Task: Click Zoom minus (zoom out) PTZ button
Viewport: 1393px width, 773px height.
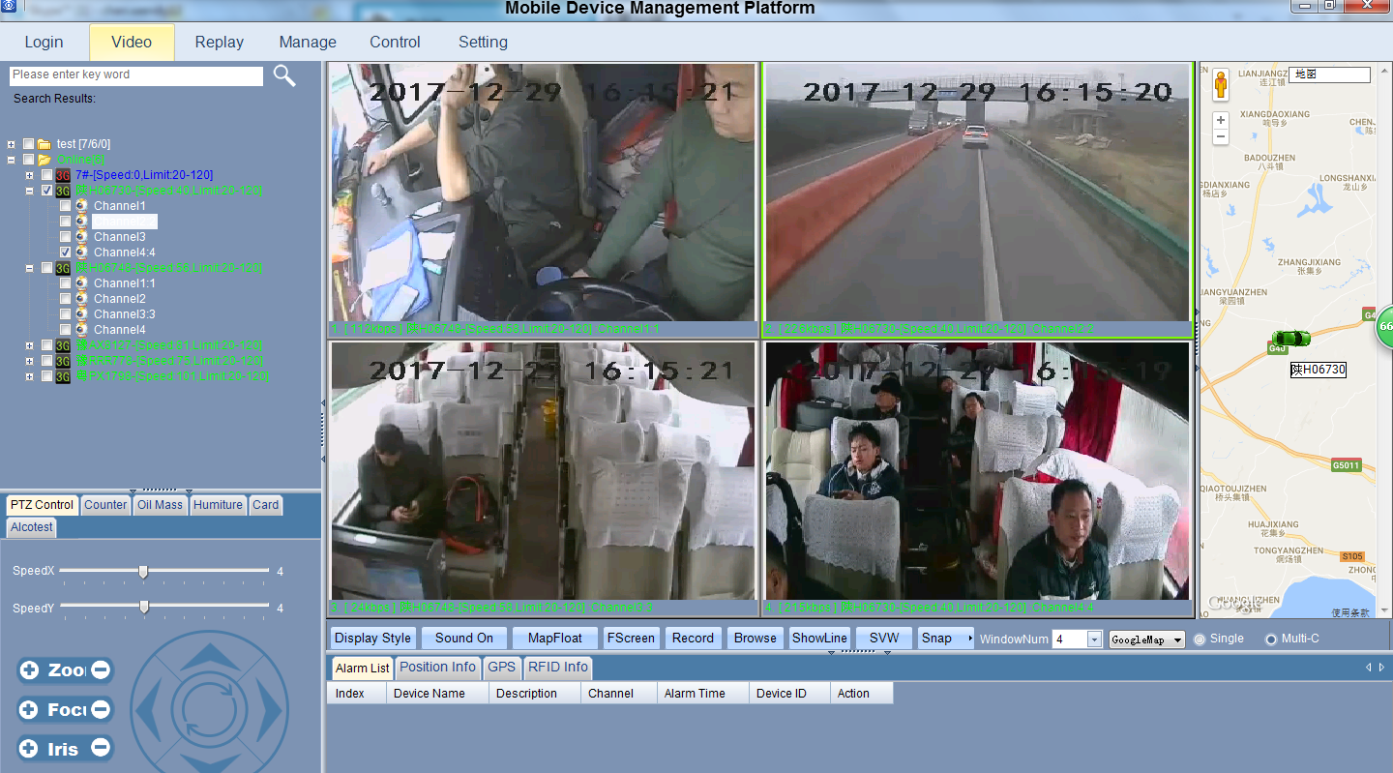Action: coord(101,669)
